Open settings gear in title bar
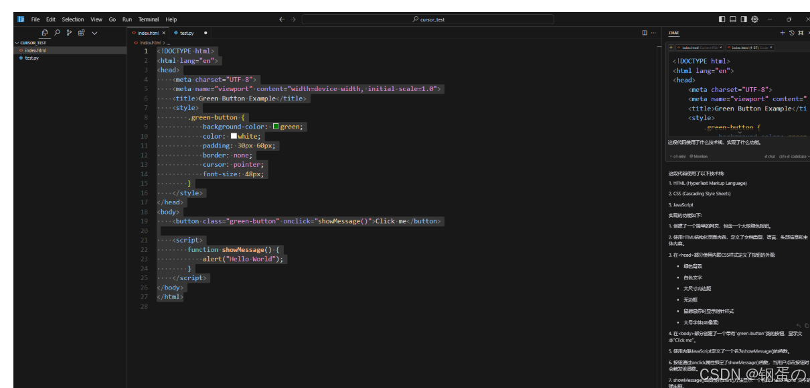810x388 pixels. tap(754, 19)
